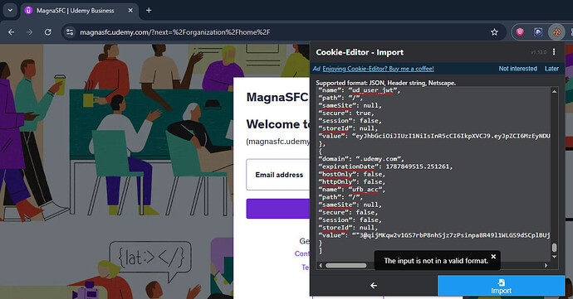Click the horizontal scrollbar in cookie textarea
This screenshot has width=573, height=299.
click(345, 265)
